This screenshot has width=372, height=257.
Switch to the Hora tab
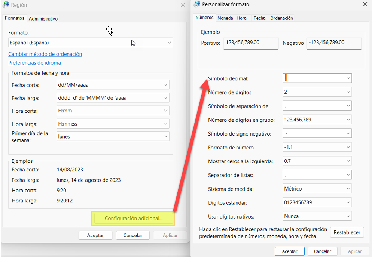pos(242,18)
